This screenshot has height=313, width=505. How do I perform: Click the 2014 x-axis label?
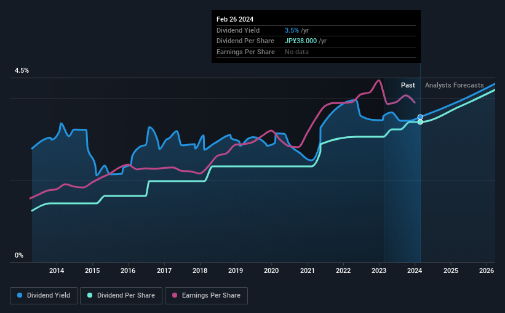[x=57, y=270]
